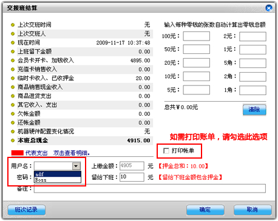This screenshot has width=278, height=221.
Task: Click the bullet icon next to 本班总现金
Action: pos(13,140)
